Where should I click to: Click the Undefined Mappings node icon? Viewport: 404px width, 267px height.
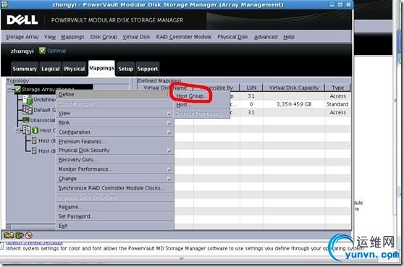coord(28,99)
